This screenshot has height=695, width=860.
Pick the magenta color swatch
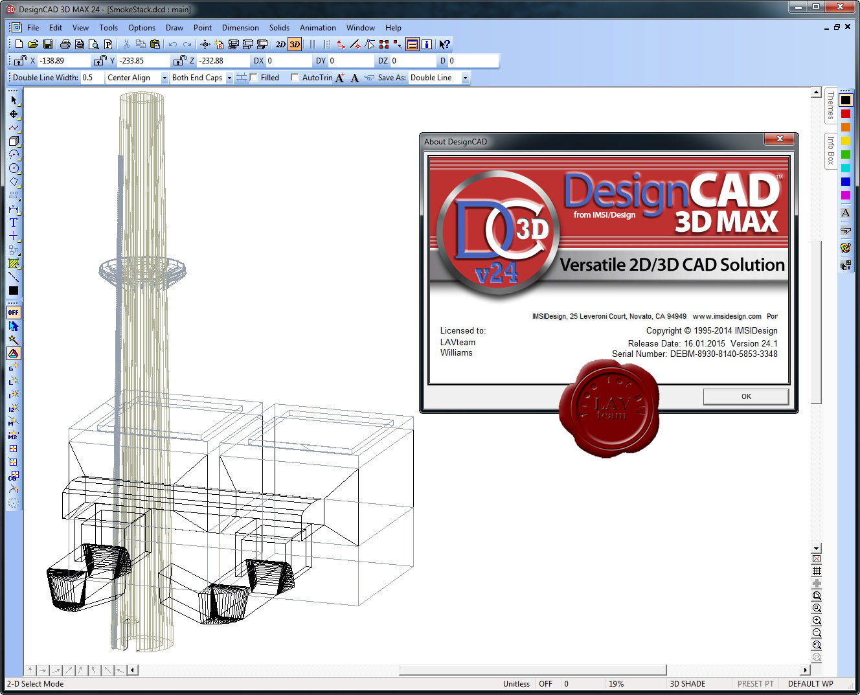[845, 195]
